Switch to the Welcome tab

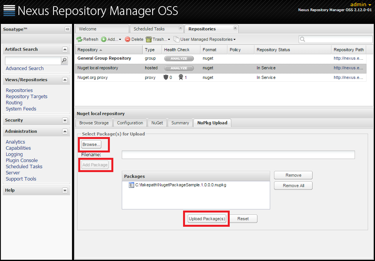[102, 29]
